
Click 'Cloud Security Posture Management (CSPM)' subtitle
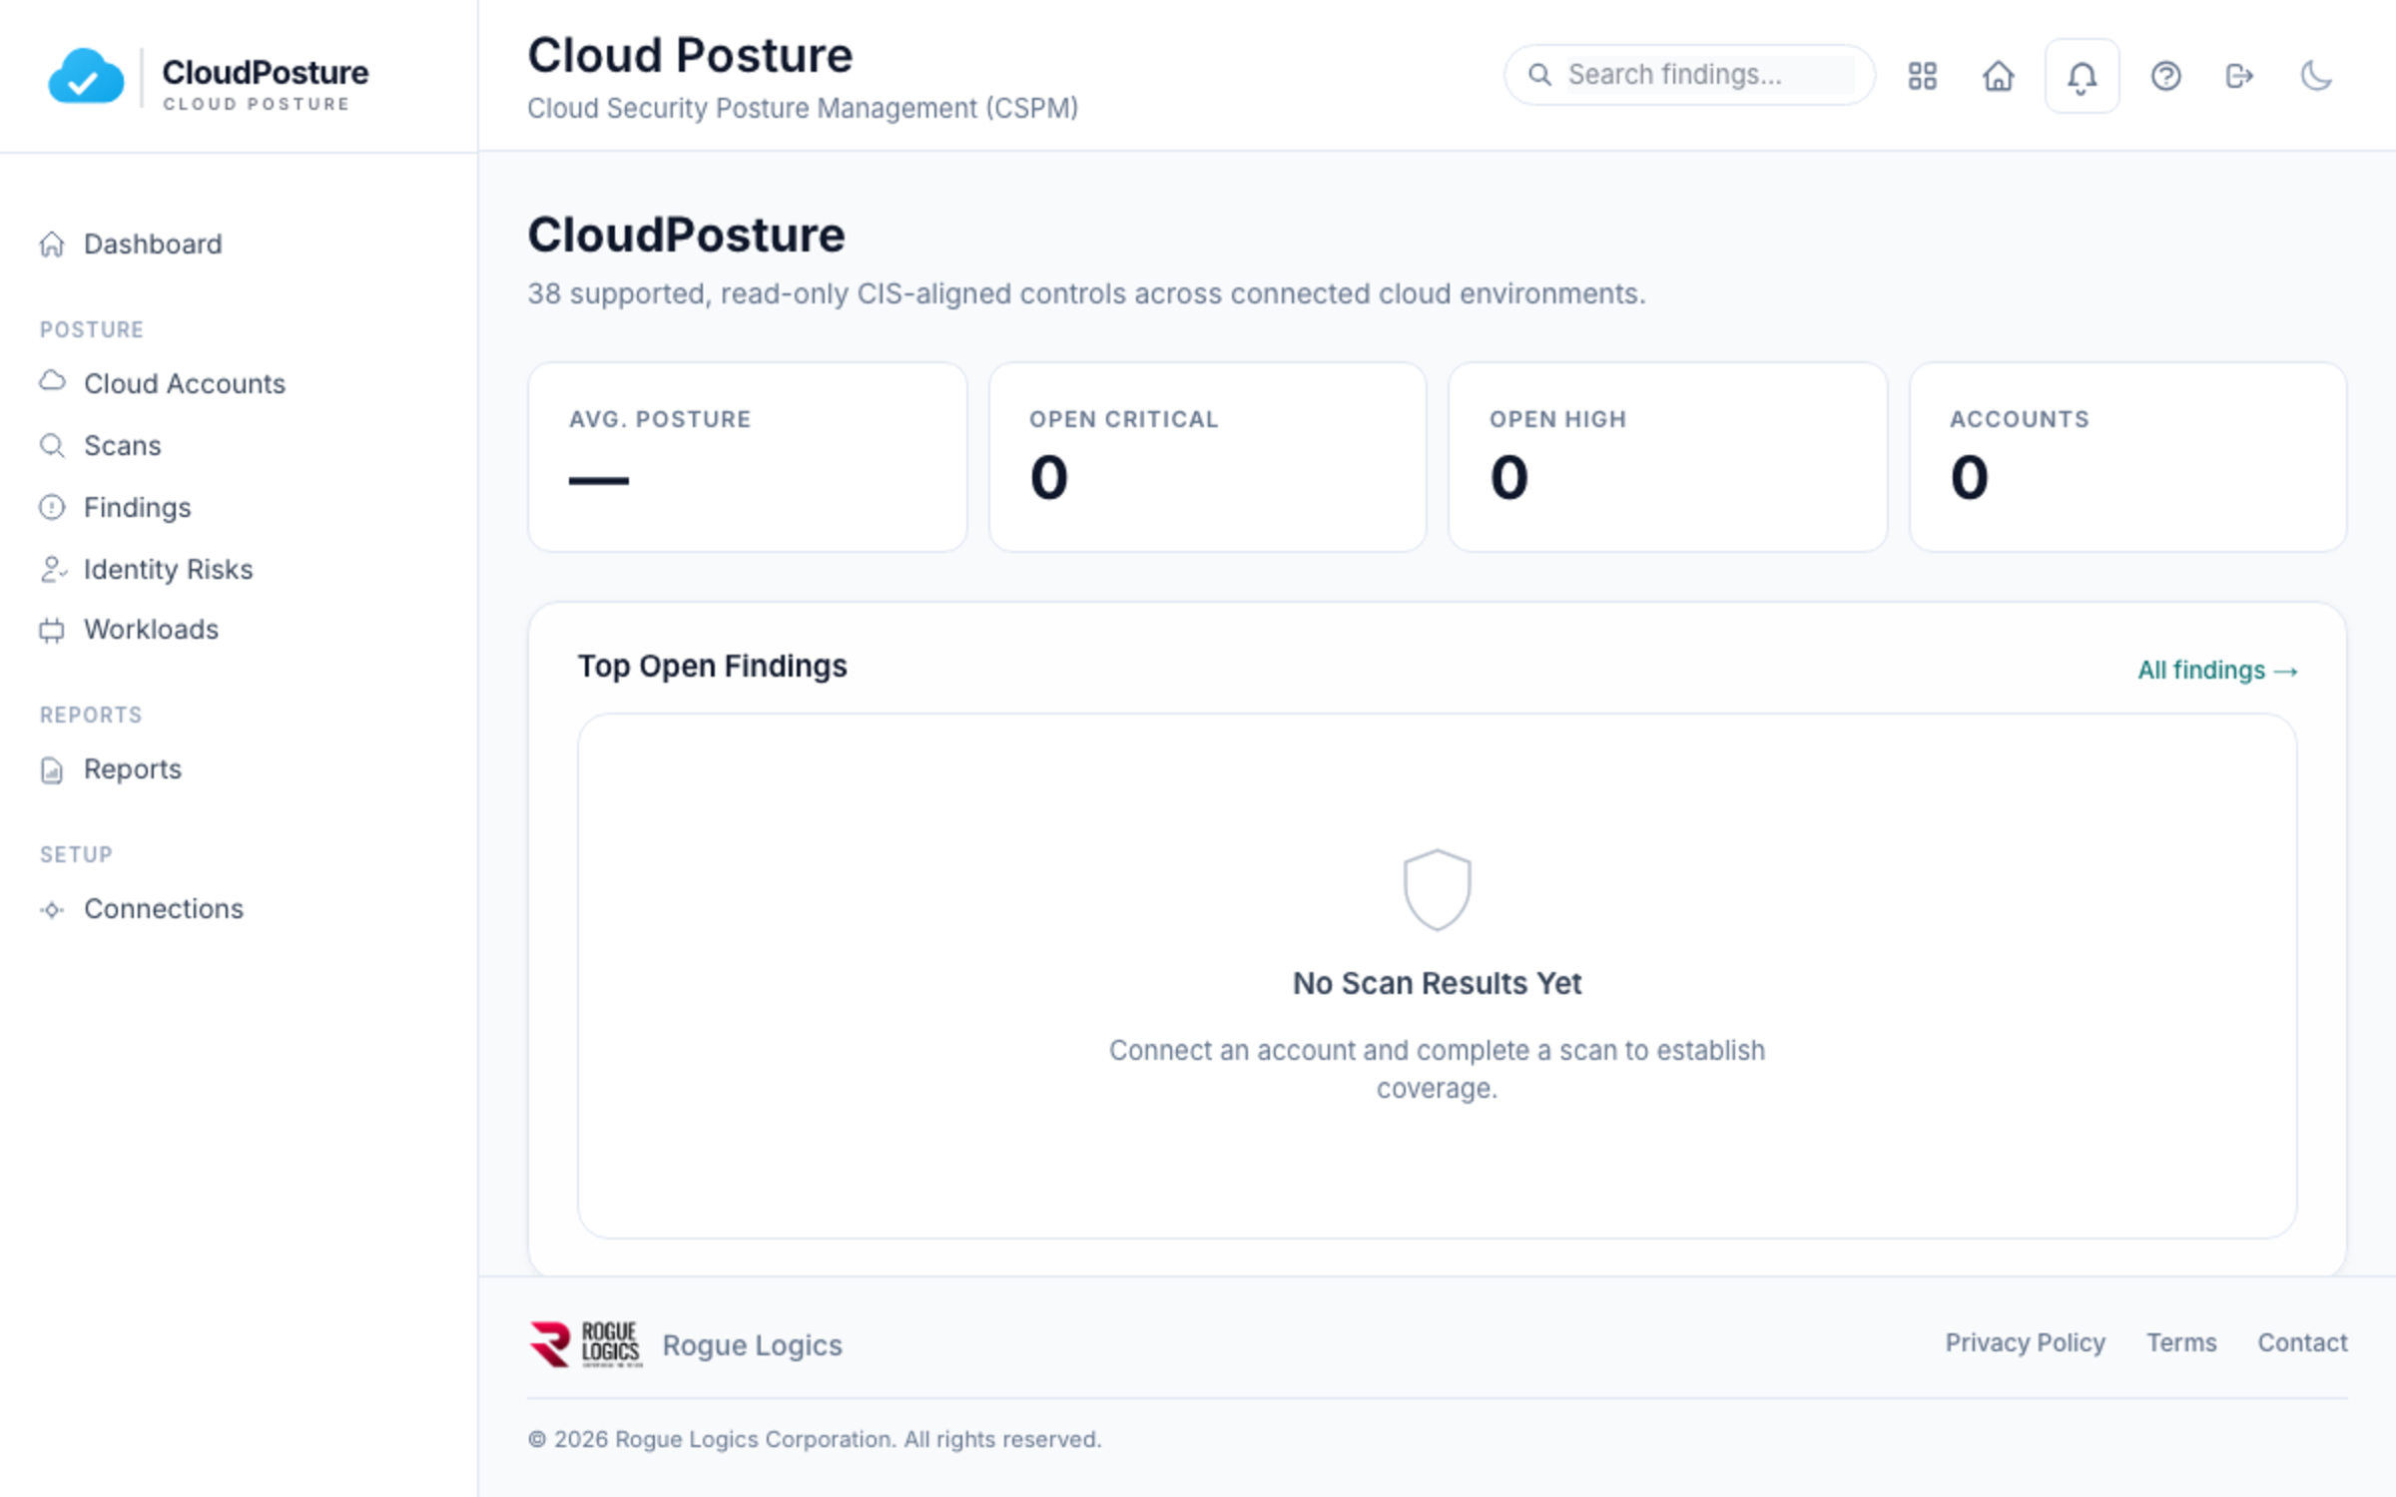(803, 108)
